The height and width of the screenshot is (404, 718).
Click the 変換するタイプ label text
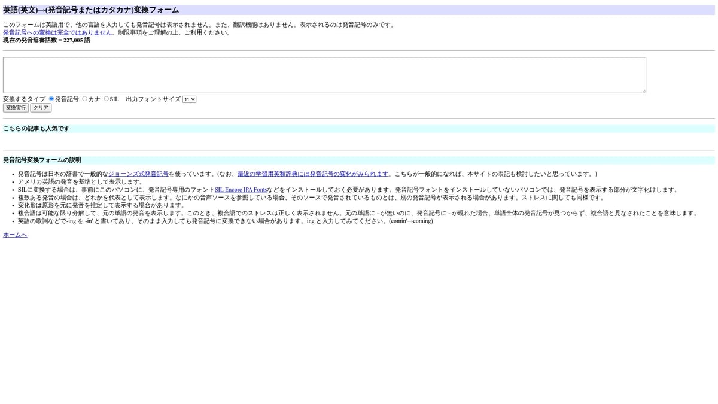pos(24,99)
